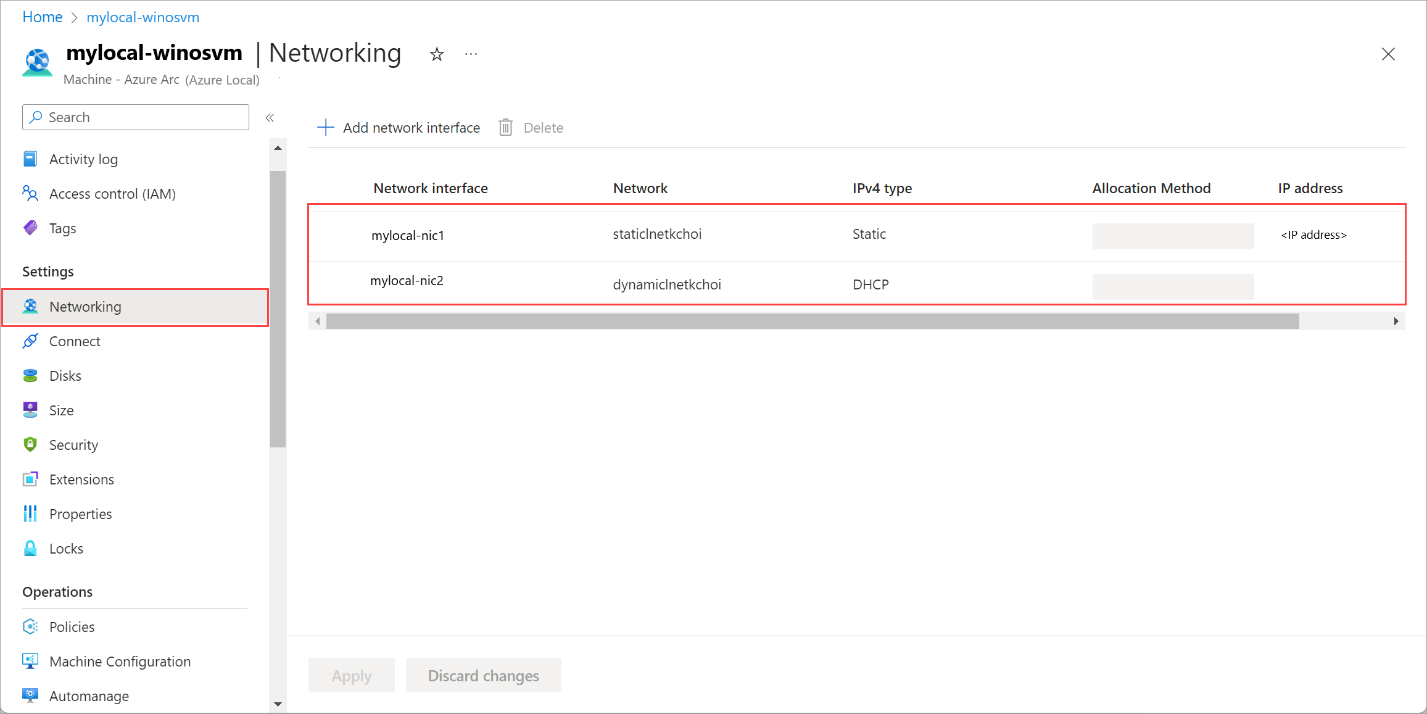The height and width of the screenshot is (714, 1427).
Task: Open Policies under Operations
Action: 72,626
